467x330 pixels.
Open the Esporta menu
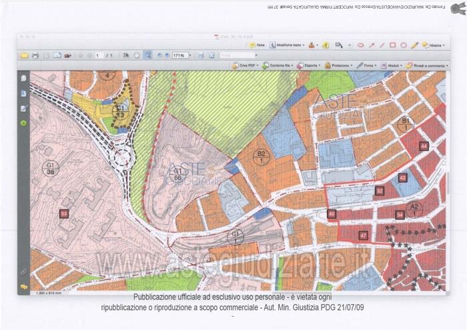[x=310, y=66]
